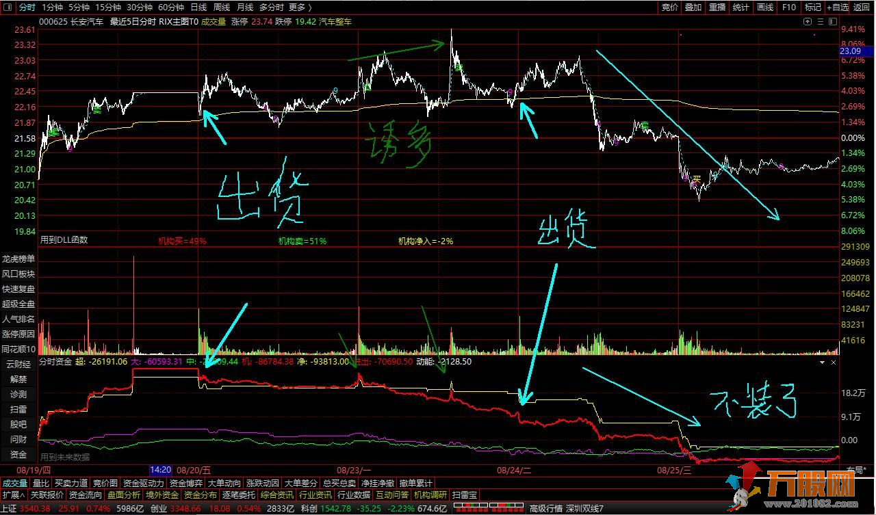
Task: Switch to the 1分钟 chart period
Action: [52, 8]
